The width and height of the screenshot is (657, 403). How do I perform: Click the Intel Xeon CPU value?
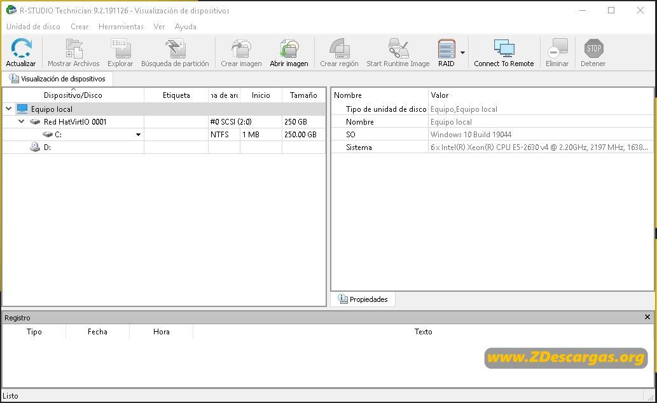539,147
